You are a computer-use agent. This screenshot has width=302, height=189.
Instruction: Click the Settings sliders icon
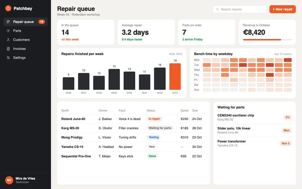[8, 57]
